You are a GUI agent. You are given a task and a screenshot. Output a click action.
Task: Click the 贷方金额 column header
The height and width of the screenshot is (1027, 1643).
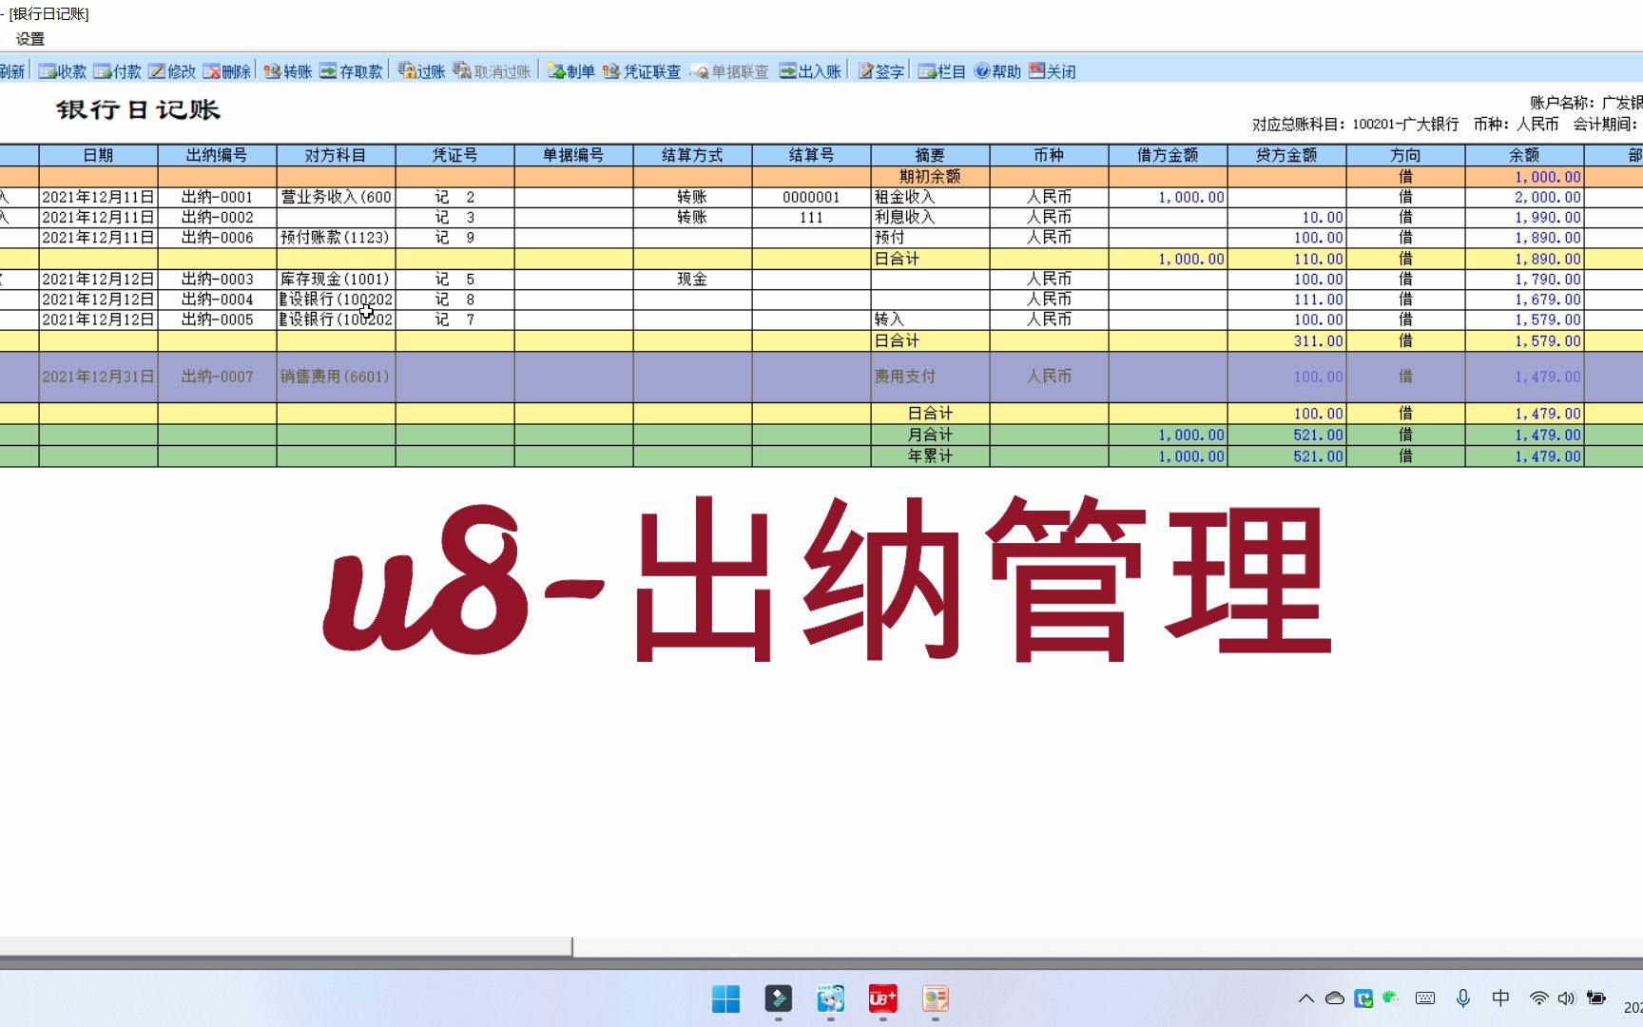point(1286,155)
